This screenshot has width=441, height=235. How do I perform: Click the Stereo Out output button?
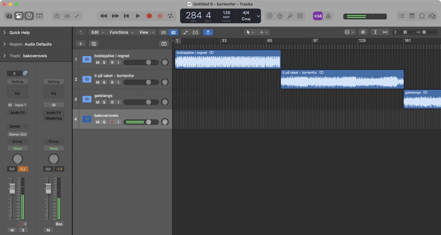[x=17, y=134]
